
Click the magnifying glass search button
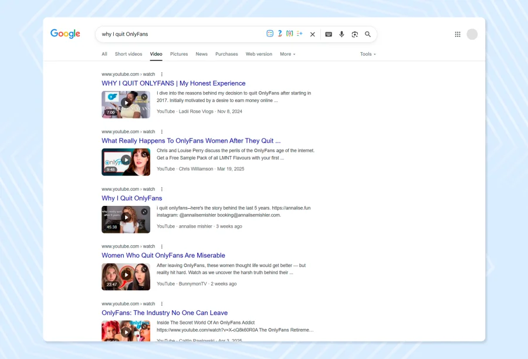368,34
